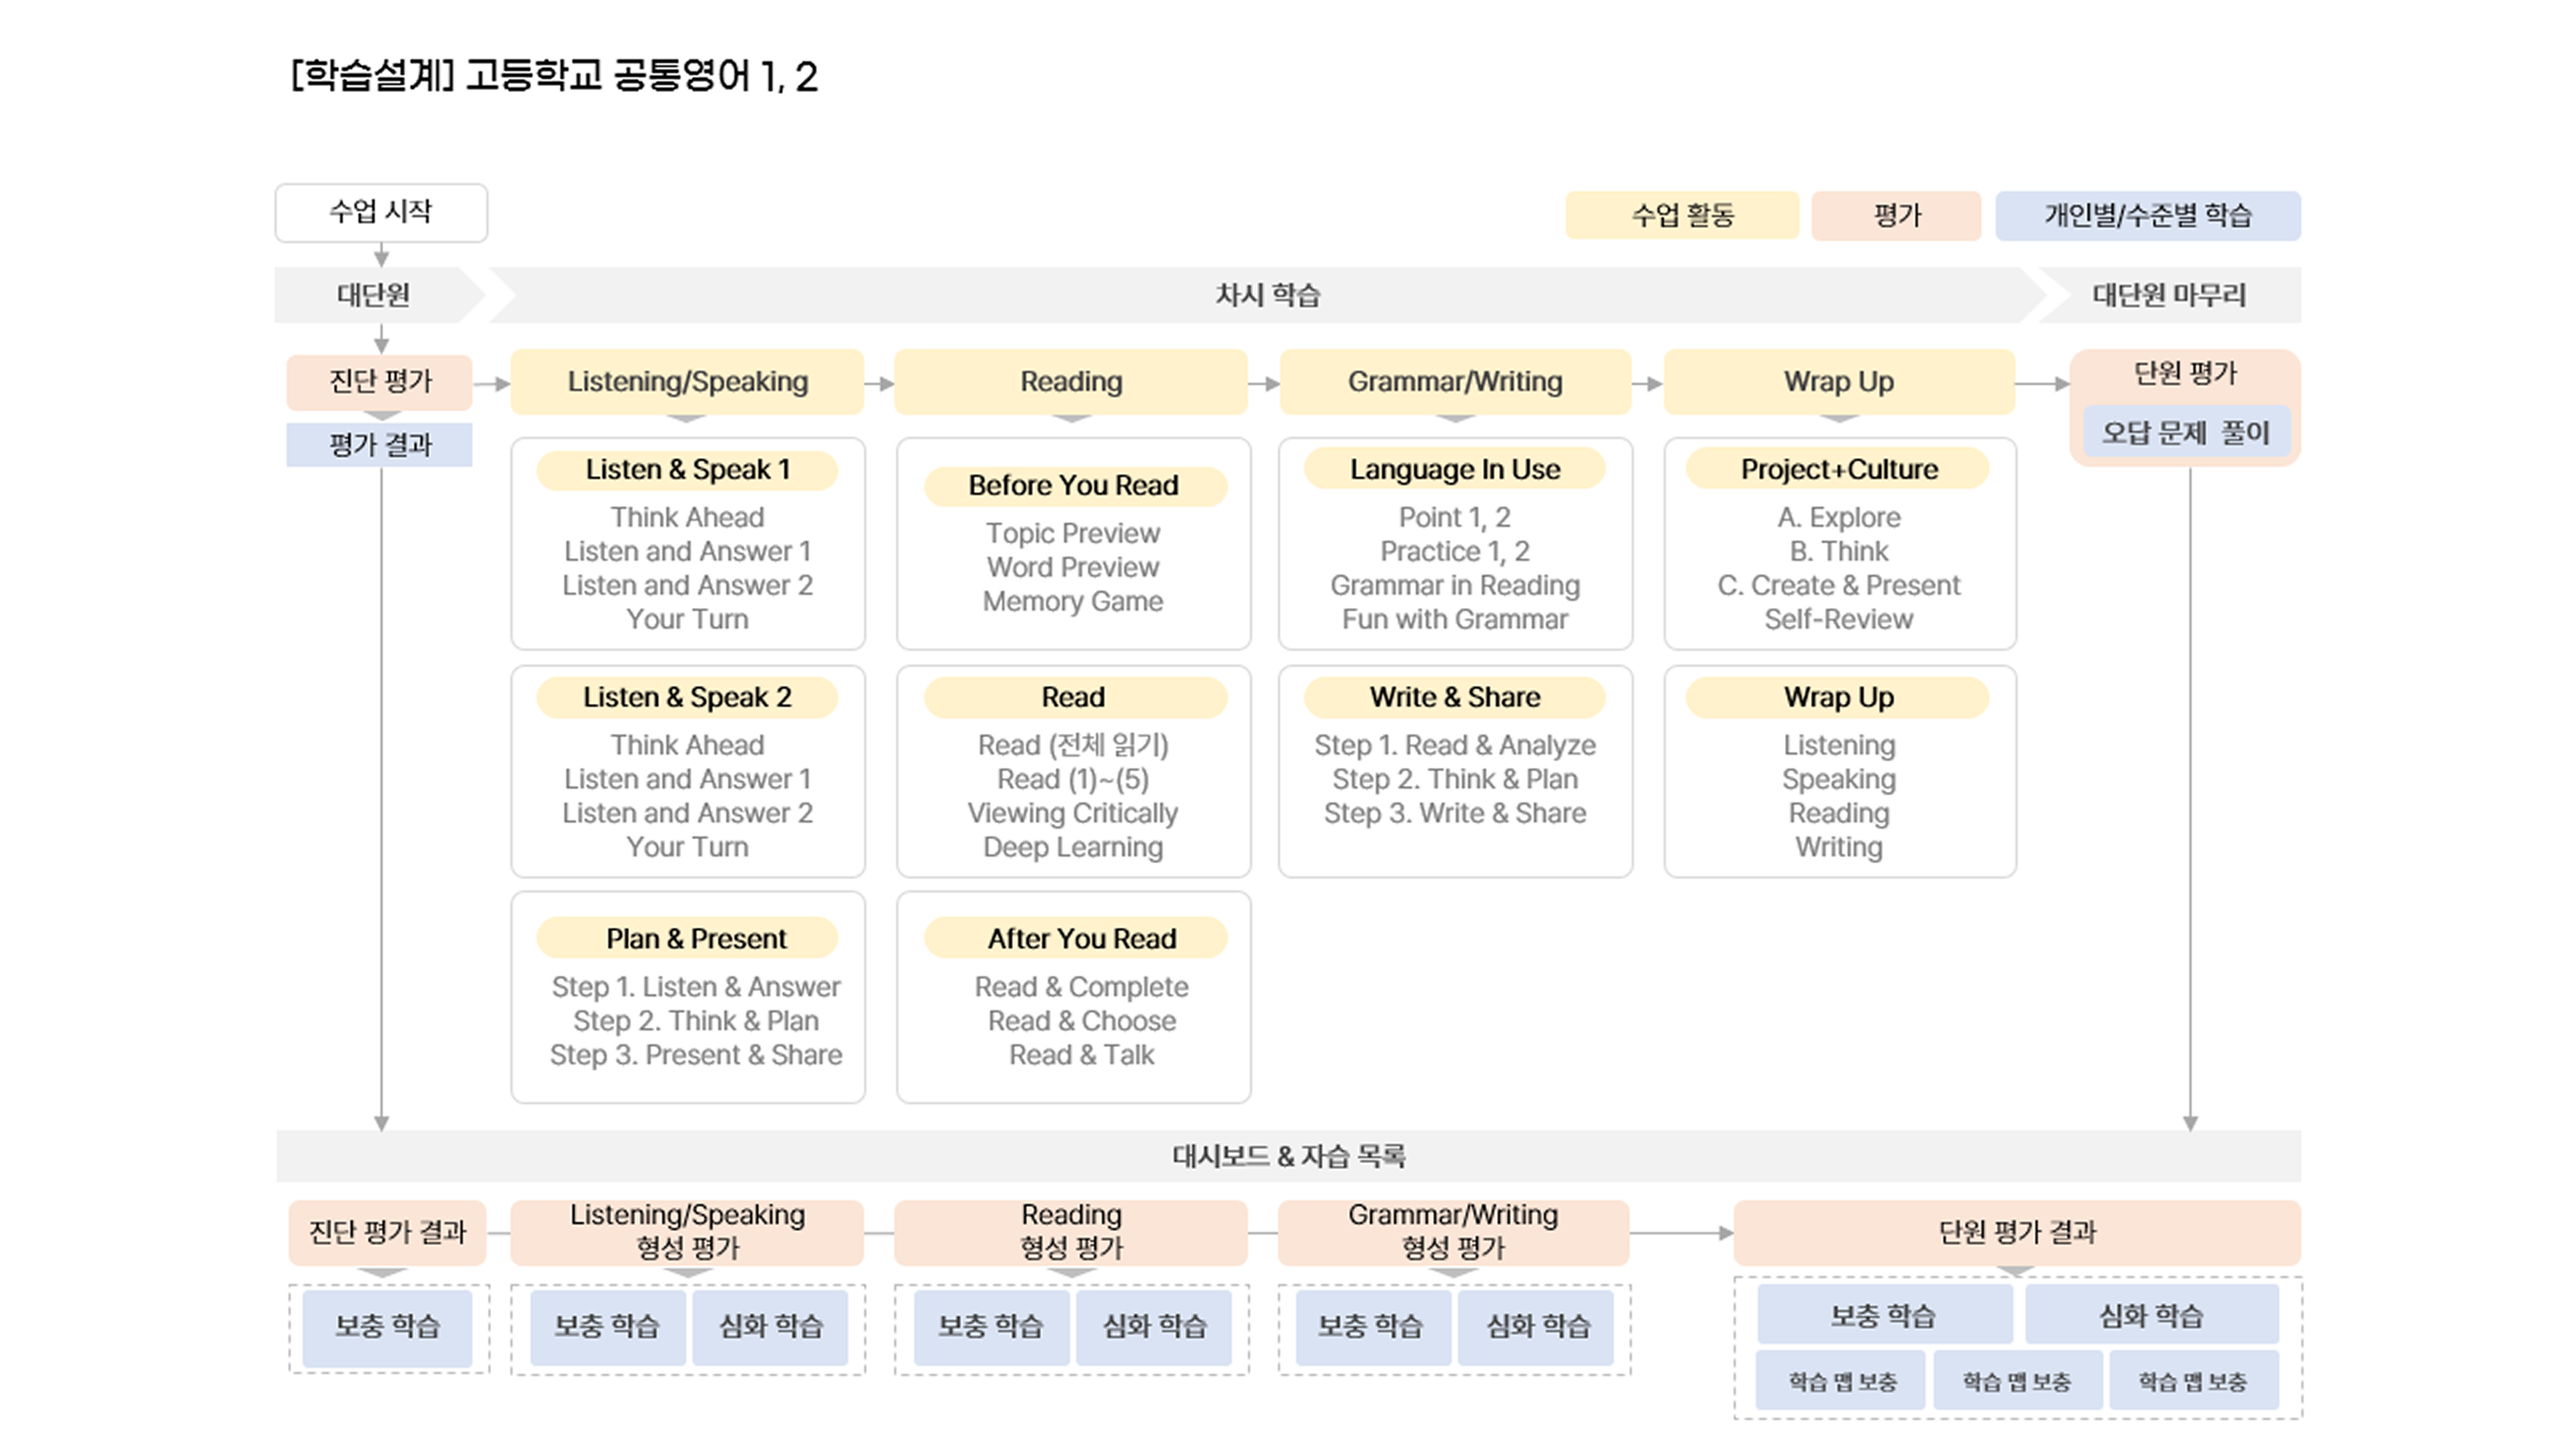This screenshot has height=1448, width=2576.
Task: Click Point 1, 2 text
Action: click(1455, 518)
